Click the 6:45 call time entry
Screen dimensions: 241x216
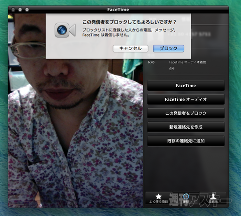pyautogui.click(x=151, y=62)
